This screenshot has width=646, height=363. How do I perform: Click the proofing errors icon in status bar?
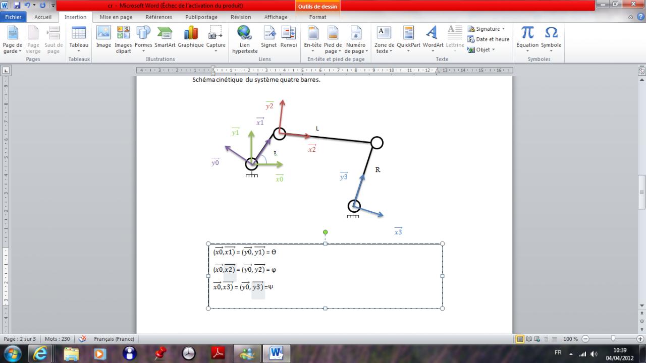[83, 339]
